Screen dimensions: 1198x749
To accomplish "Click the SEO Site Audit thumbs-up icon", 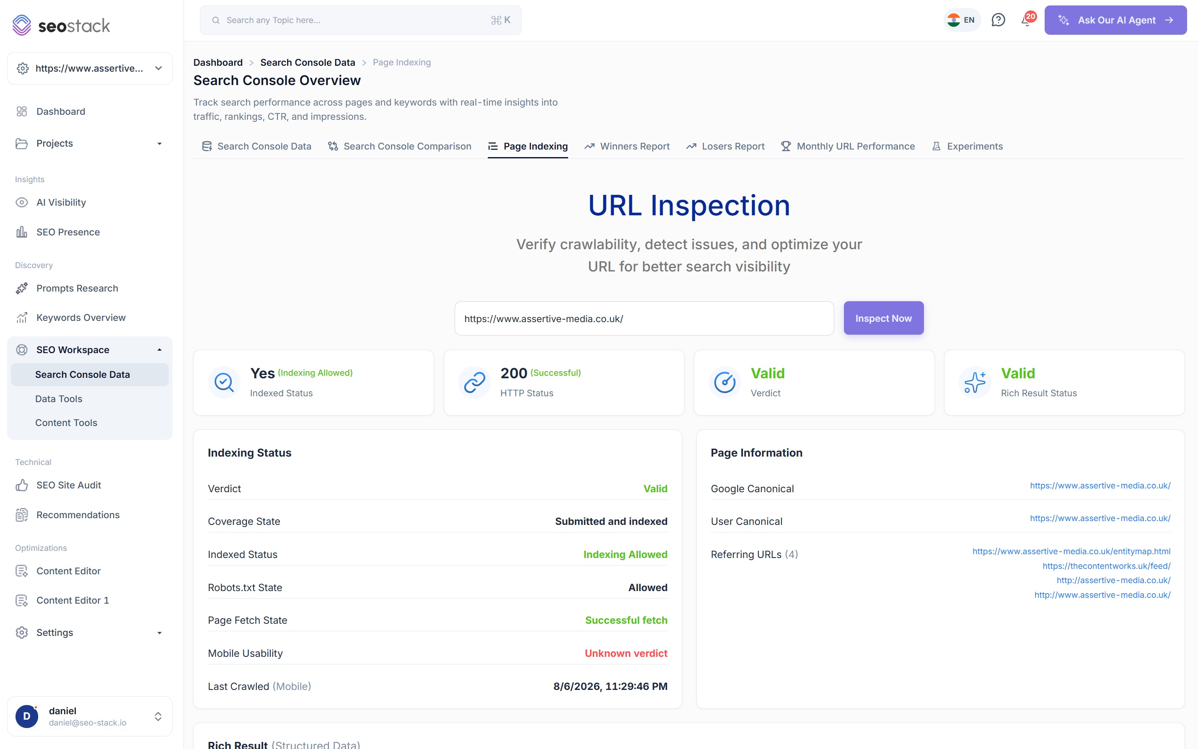I will point(22,485).
